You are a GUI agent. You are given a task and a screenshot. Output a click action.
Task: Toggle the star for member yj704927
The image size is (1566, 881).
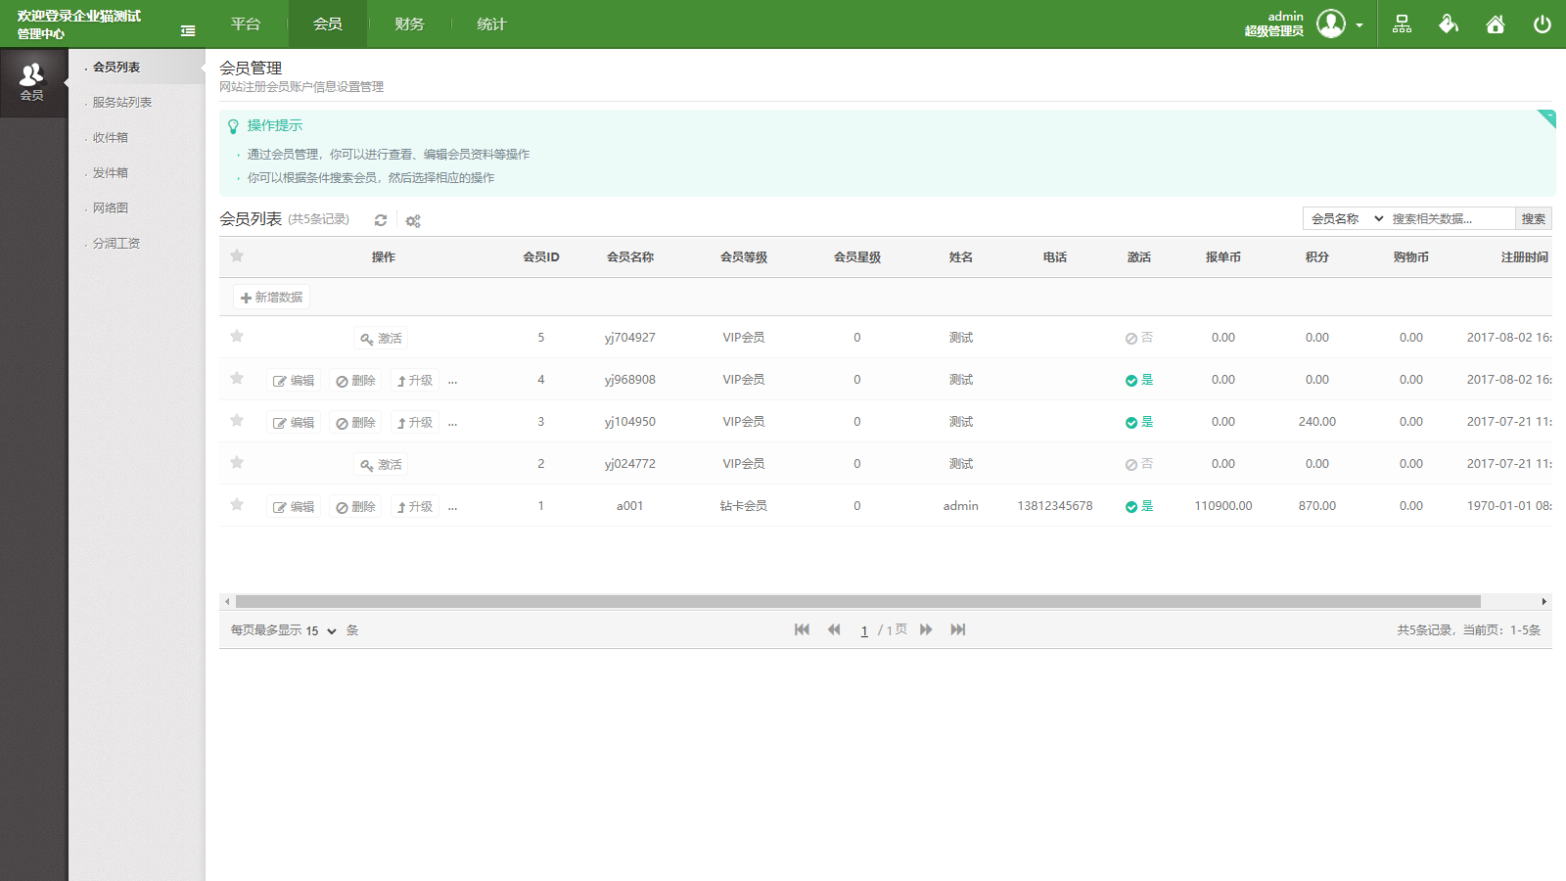[237, 337]
